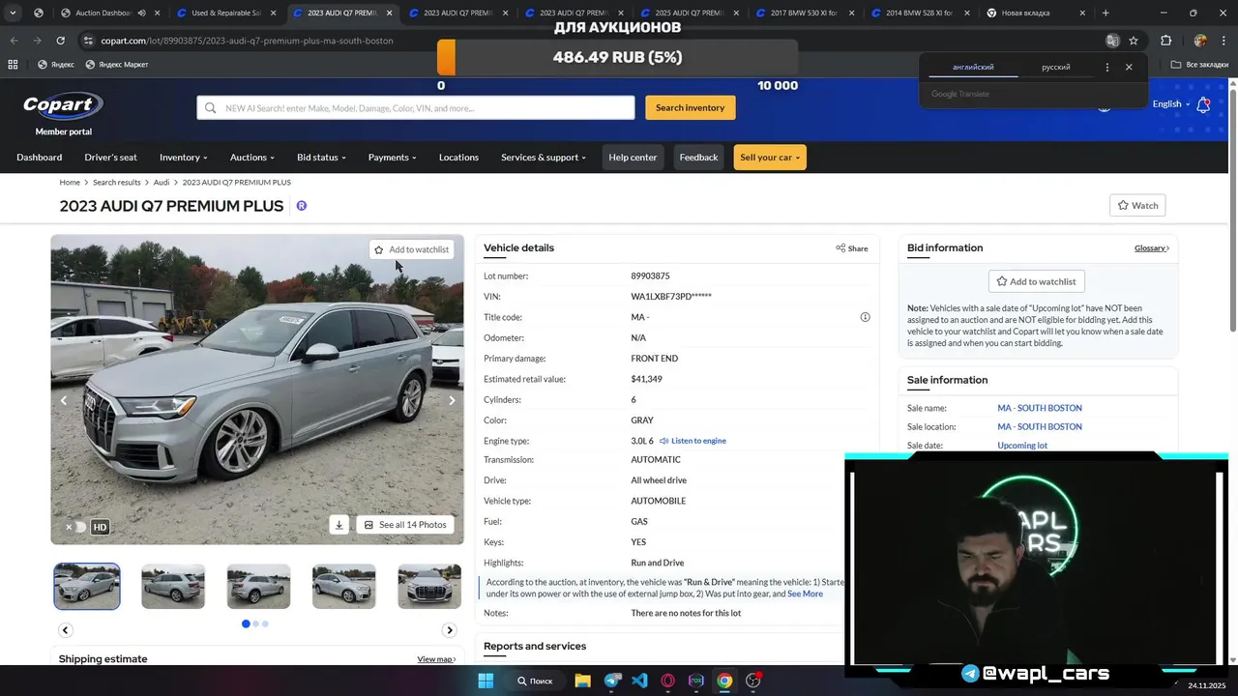Image resolution: width=1238 pixels, height=696 pixels.
Task: Select the русский tab in the translate popup
Action: 1055,68
